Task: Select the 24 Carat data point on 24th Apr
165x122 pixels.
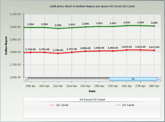Action: (x=99, y=26)
